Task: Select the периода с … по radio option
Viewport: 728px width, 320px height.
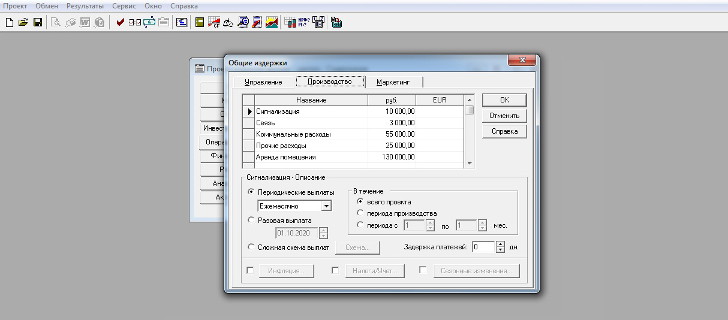Action: (x=360, y=225)
